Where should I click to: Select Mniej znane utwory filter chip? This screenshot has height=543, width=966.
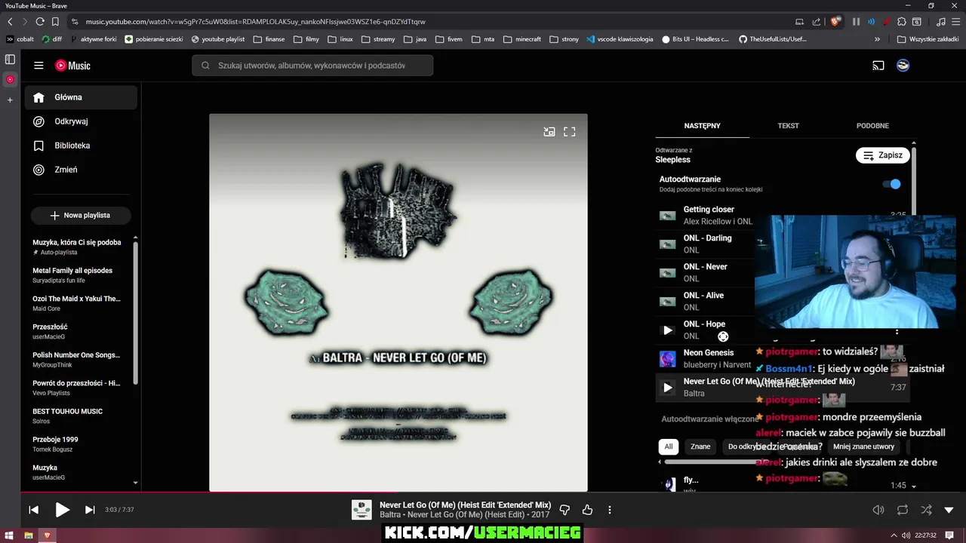tap(863, 446)
